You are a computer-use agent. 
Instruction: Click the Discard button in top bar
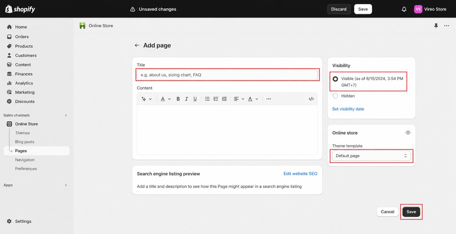pos(339,9)
